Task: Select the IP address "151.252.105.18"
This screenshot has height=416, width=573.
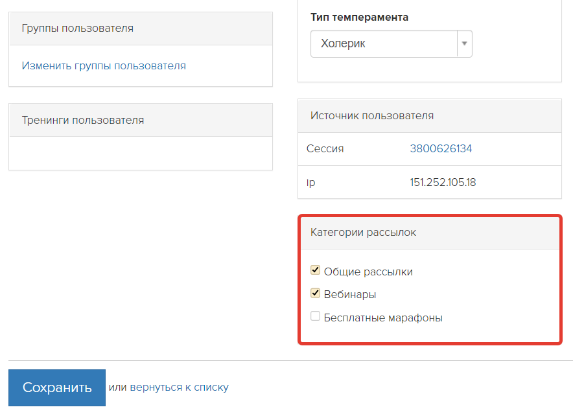Action: pos(443,182)
